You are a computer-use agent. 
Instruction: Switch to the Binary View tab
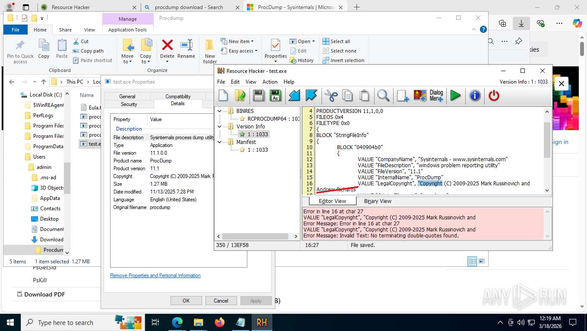pos(378,201)
